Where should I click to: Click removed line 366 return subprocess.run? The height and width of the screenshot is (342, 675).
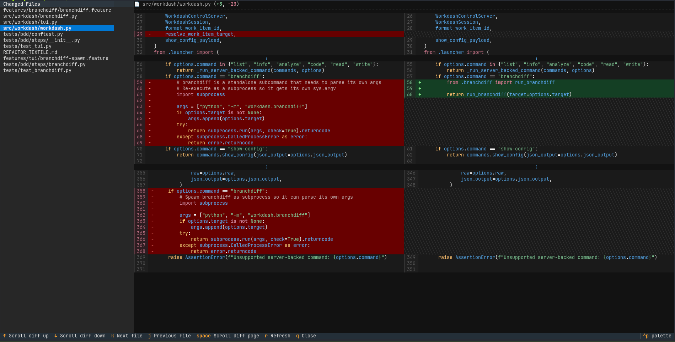click(x=269, y=239)
